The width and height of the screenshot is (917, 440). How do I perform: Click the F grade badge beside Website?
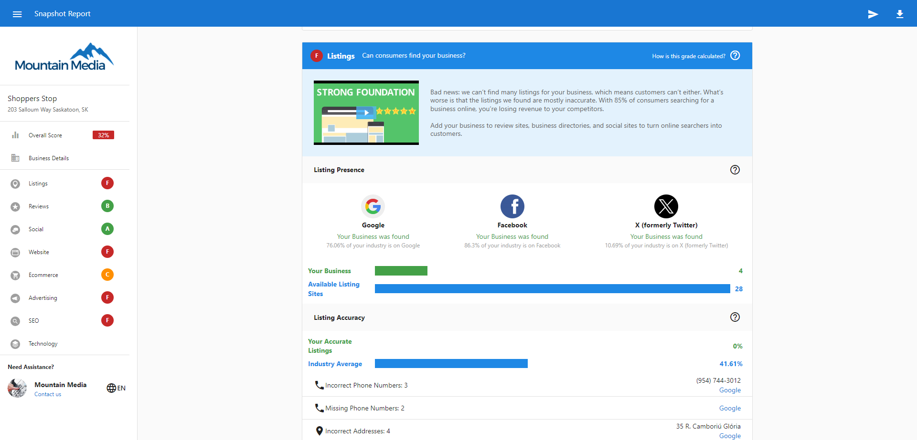pyautogui.click(x=107, y=252)
